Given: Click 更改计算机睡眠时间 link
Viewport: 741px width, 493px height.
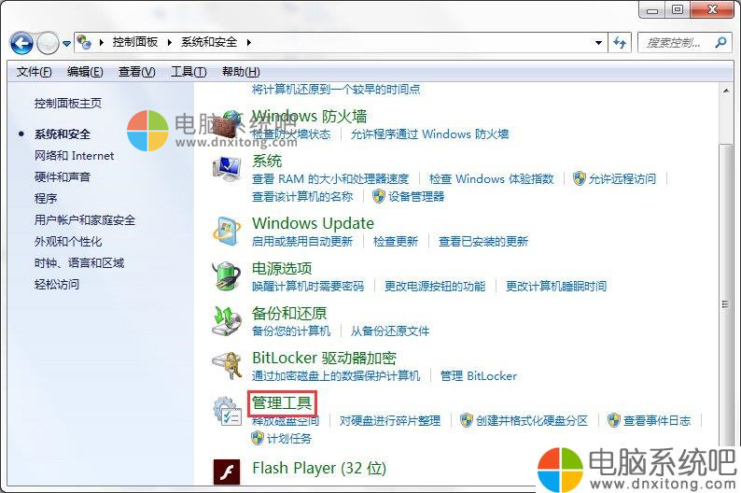Looking at the screenshot, I should [x=556, y=287].
